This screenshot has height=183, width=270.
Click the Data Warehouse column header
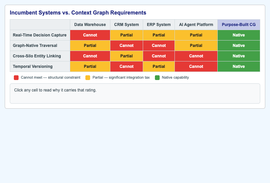coord(90,25)
